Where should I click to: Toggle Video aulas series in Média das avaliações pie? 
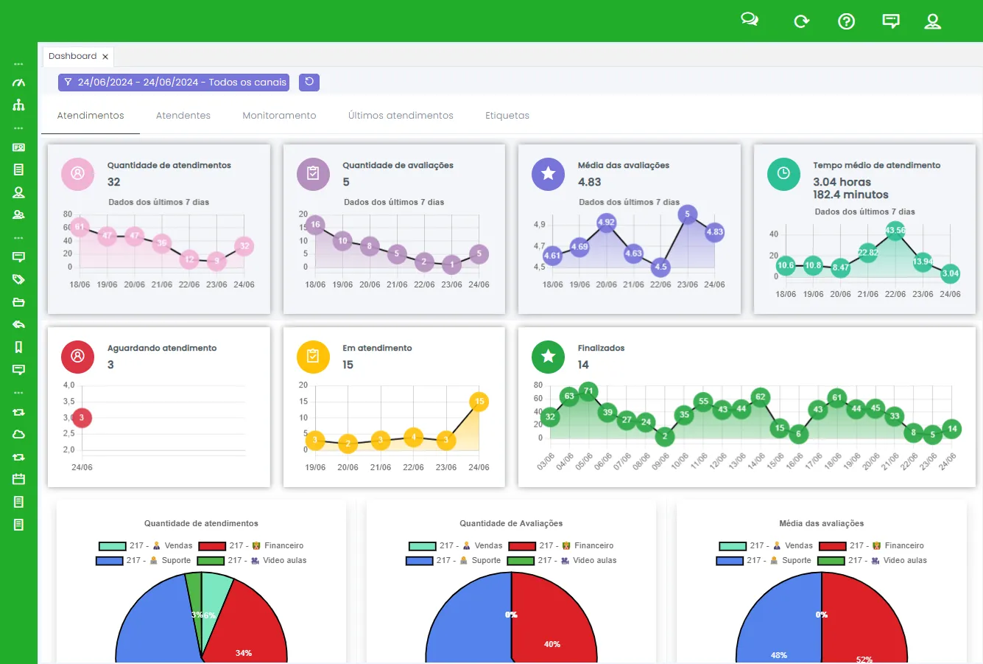pos(873,561)
